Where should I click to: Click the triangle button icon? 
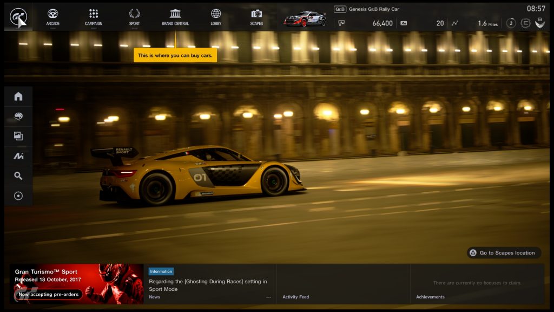coord(473,252)
